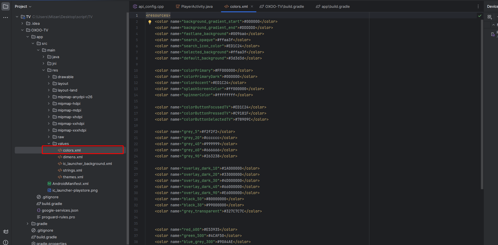Collapse the app module folder
The image size is (498, 245).
[28, 37]
